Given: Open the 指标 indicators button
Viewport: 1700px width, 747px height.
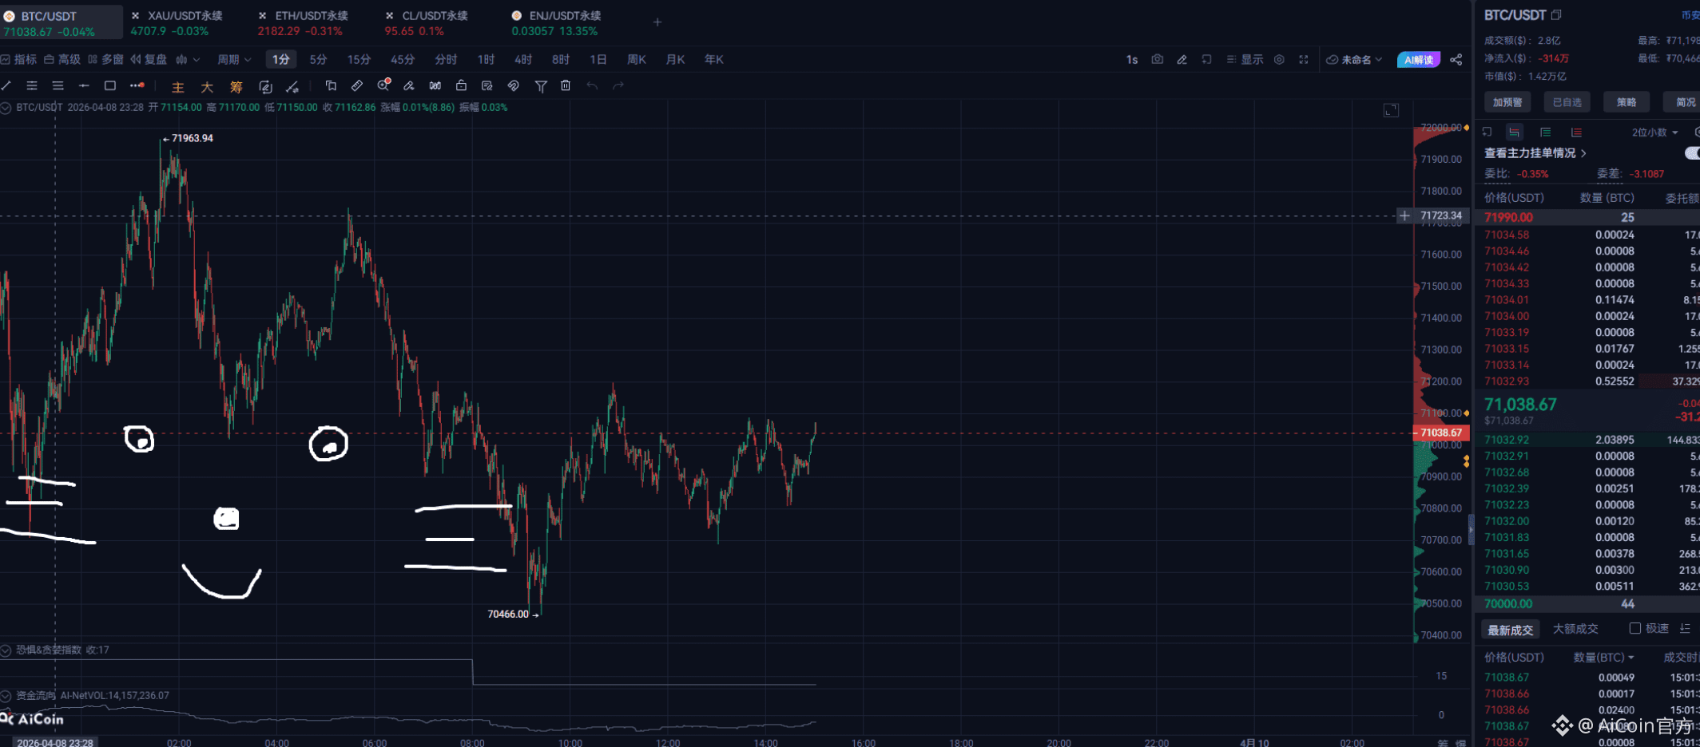Looking at the screenshot, I should click(x=18, y=60).
